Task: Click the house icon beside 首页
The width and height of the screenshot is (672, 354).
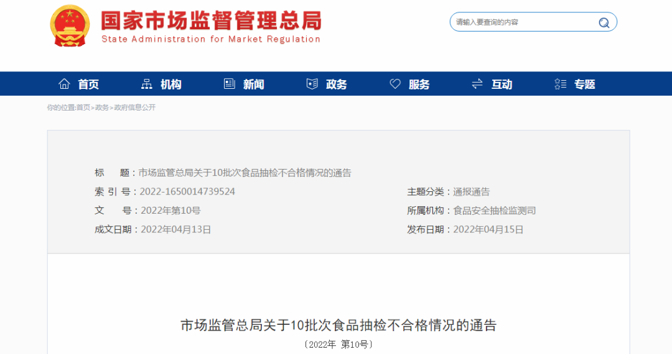Action: [64, 84]
